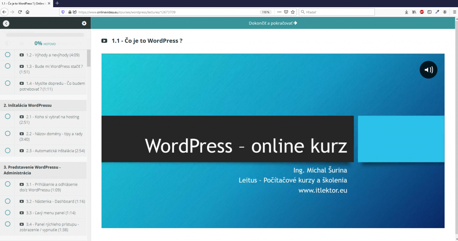Viewport: 458px width, 241px height.
Task: Open a new browser tab with plus
Action: click(57, 3)
